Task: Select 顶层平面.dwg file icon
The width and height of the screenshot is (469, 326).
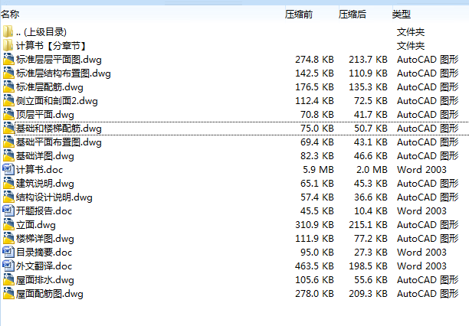Action: pos(8,114)
